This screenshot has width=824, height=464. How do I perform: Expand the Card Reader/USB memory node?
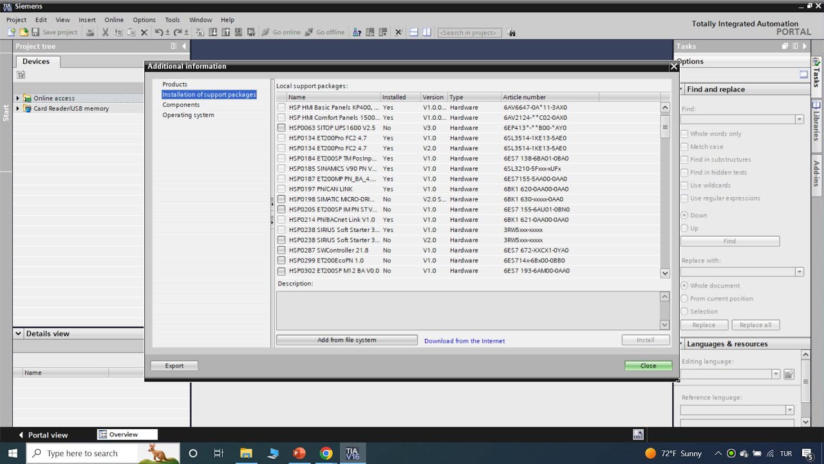click(17, 109)
